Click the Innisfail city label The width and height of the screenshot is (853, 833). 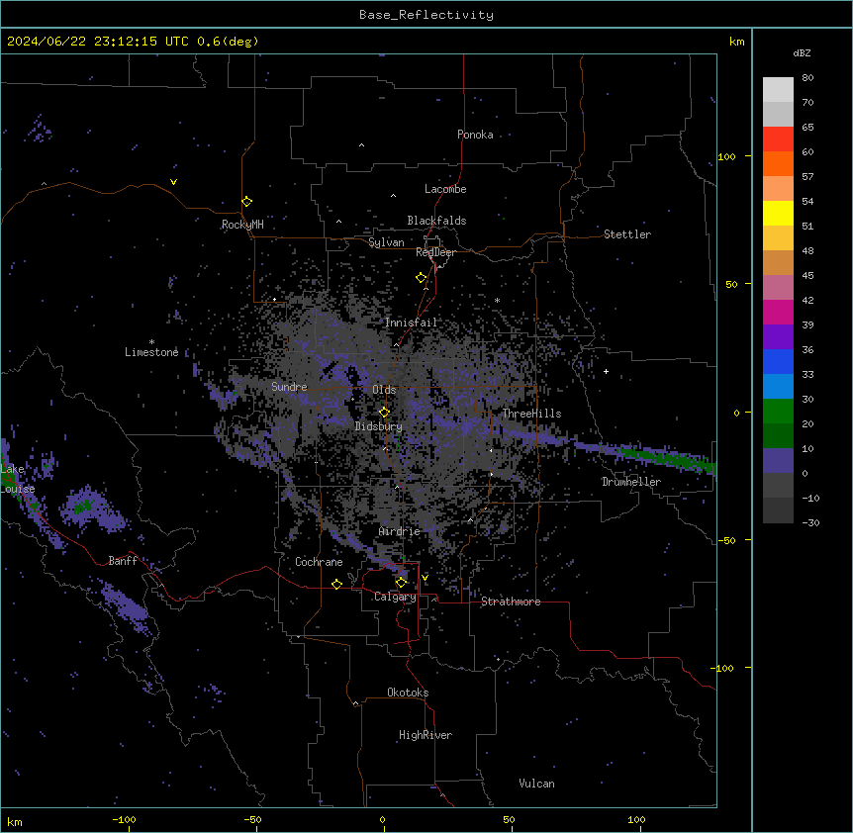411,323
